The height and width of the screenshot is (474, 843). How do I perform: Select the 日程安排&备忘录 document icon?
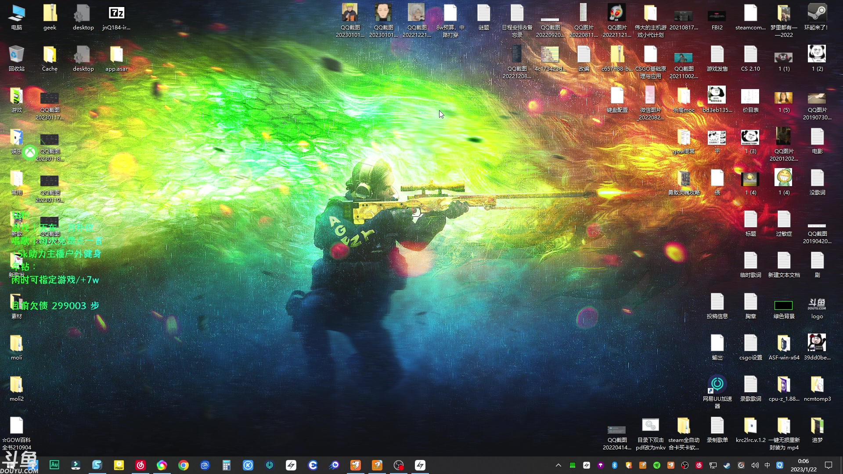pos(517,20)
